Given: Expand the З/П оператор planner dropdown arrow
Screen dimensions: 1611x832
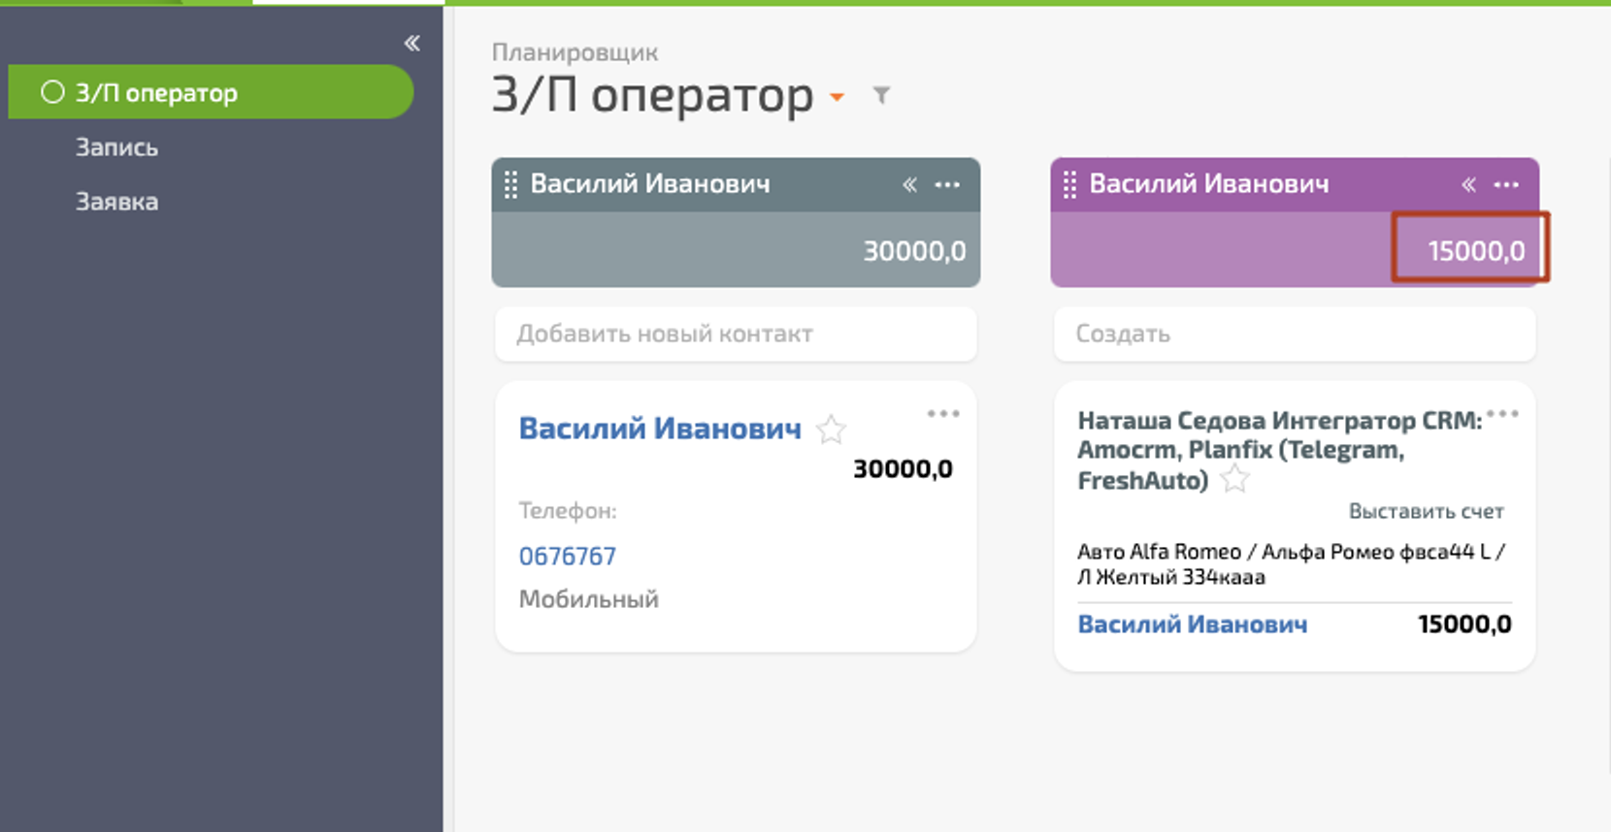Looking at the screenshot, I should pos(837,97).
